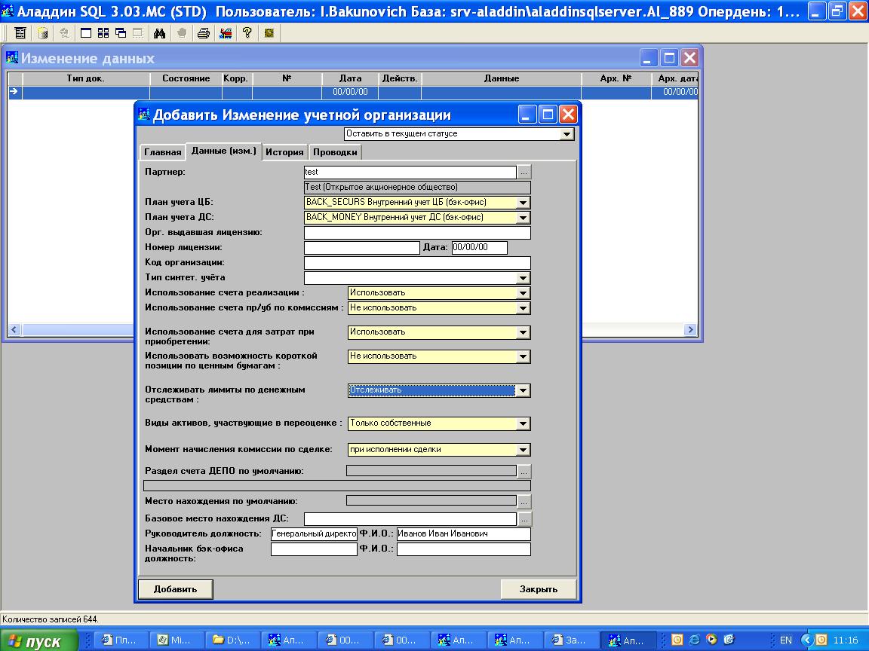The width and height of the screenshot is (869, 651).
Task: Open the Partner browse button
Action: [524, 172]
